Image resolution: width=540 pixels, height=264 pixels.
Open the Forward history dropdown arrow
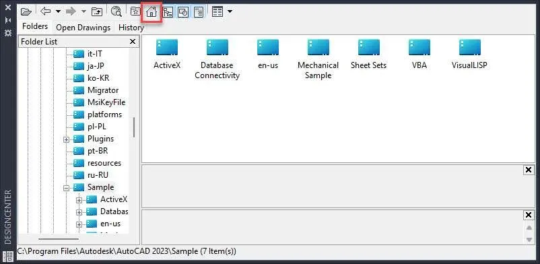pyautogui.click(x=83, y=11)
